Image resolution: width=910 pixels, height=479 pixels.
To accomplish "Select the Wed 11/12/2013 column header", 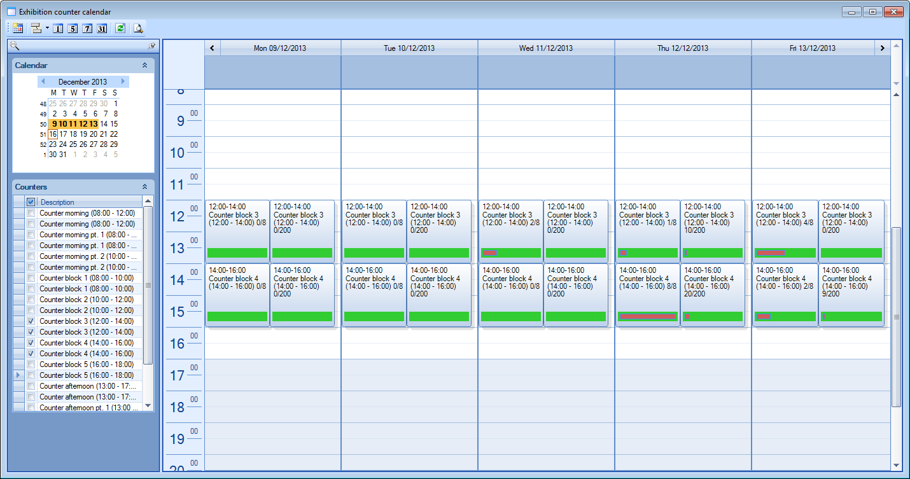I will pyautogui.click(x=545, y=48).
